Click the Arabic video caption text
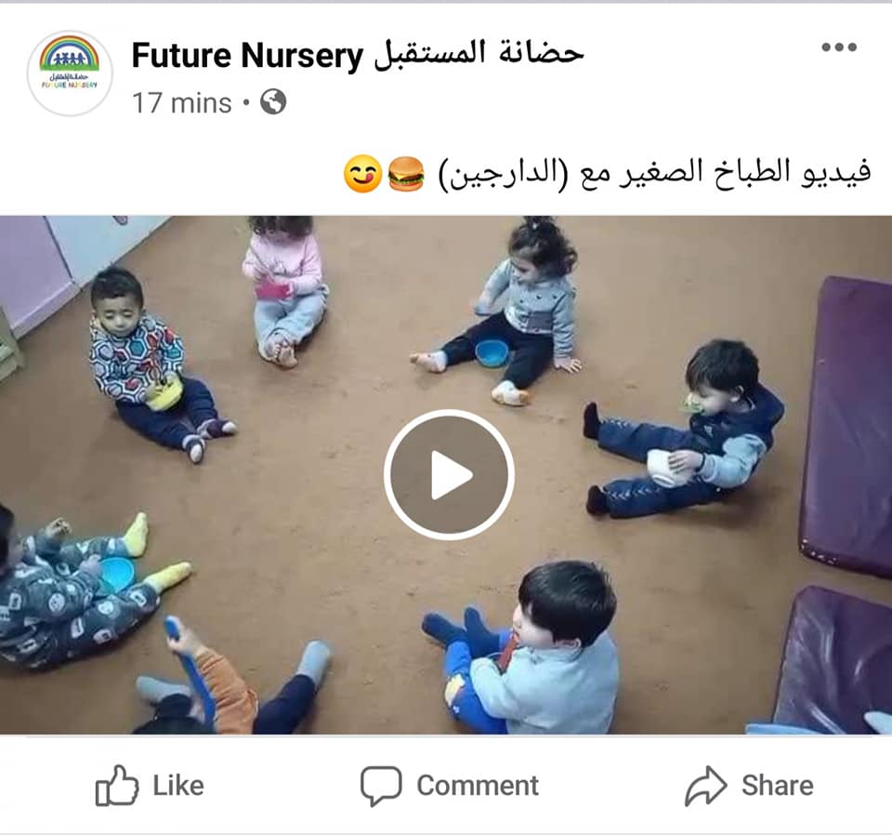Screen dimensions: 892x835 click(654, 174)
